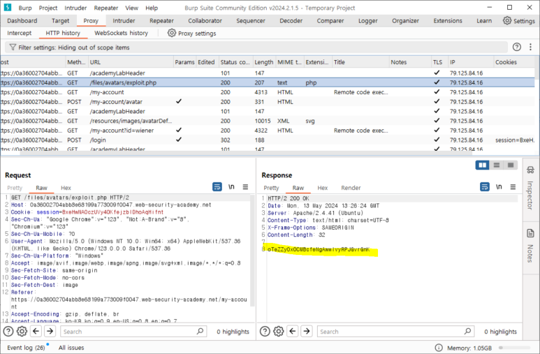Switch to the Repeater tool tab
The image size is (540, 354).
(161, 21)
